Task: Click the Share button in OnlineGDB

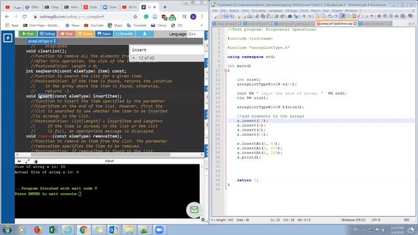Action: point(86,34)
